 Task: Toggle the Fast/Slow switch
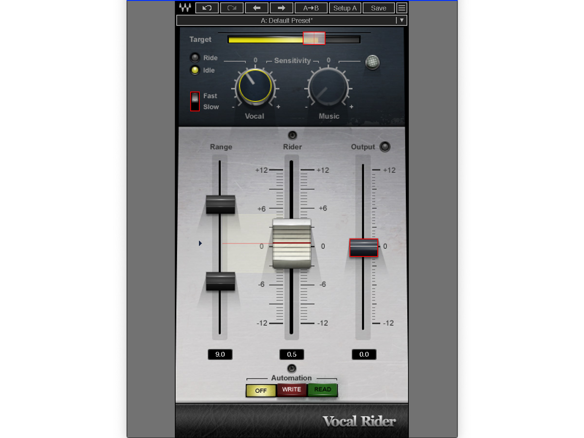195,101
